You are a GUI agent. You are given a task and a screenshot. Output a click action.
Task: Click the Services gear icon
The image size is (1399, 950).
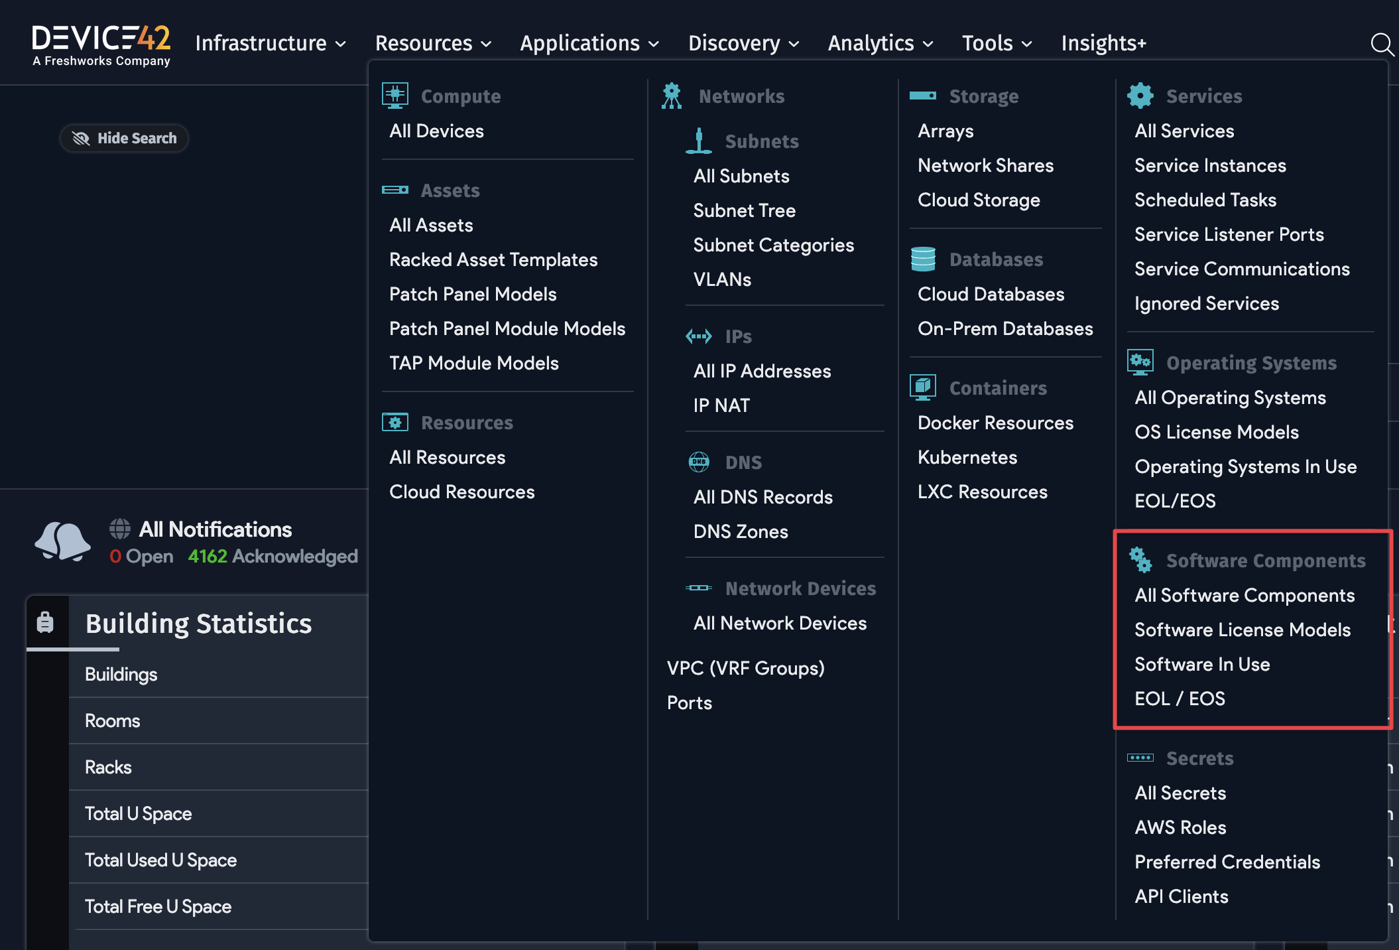[x=1140, y=95]
